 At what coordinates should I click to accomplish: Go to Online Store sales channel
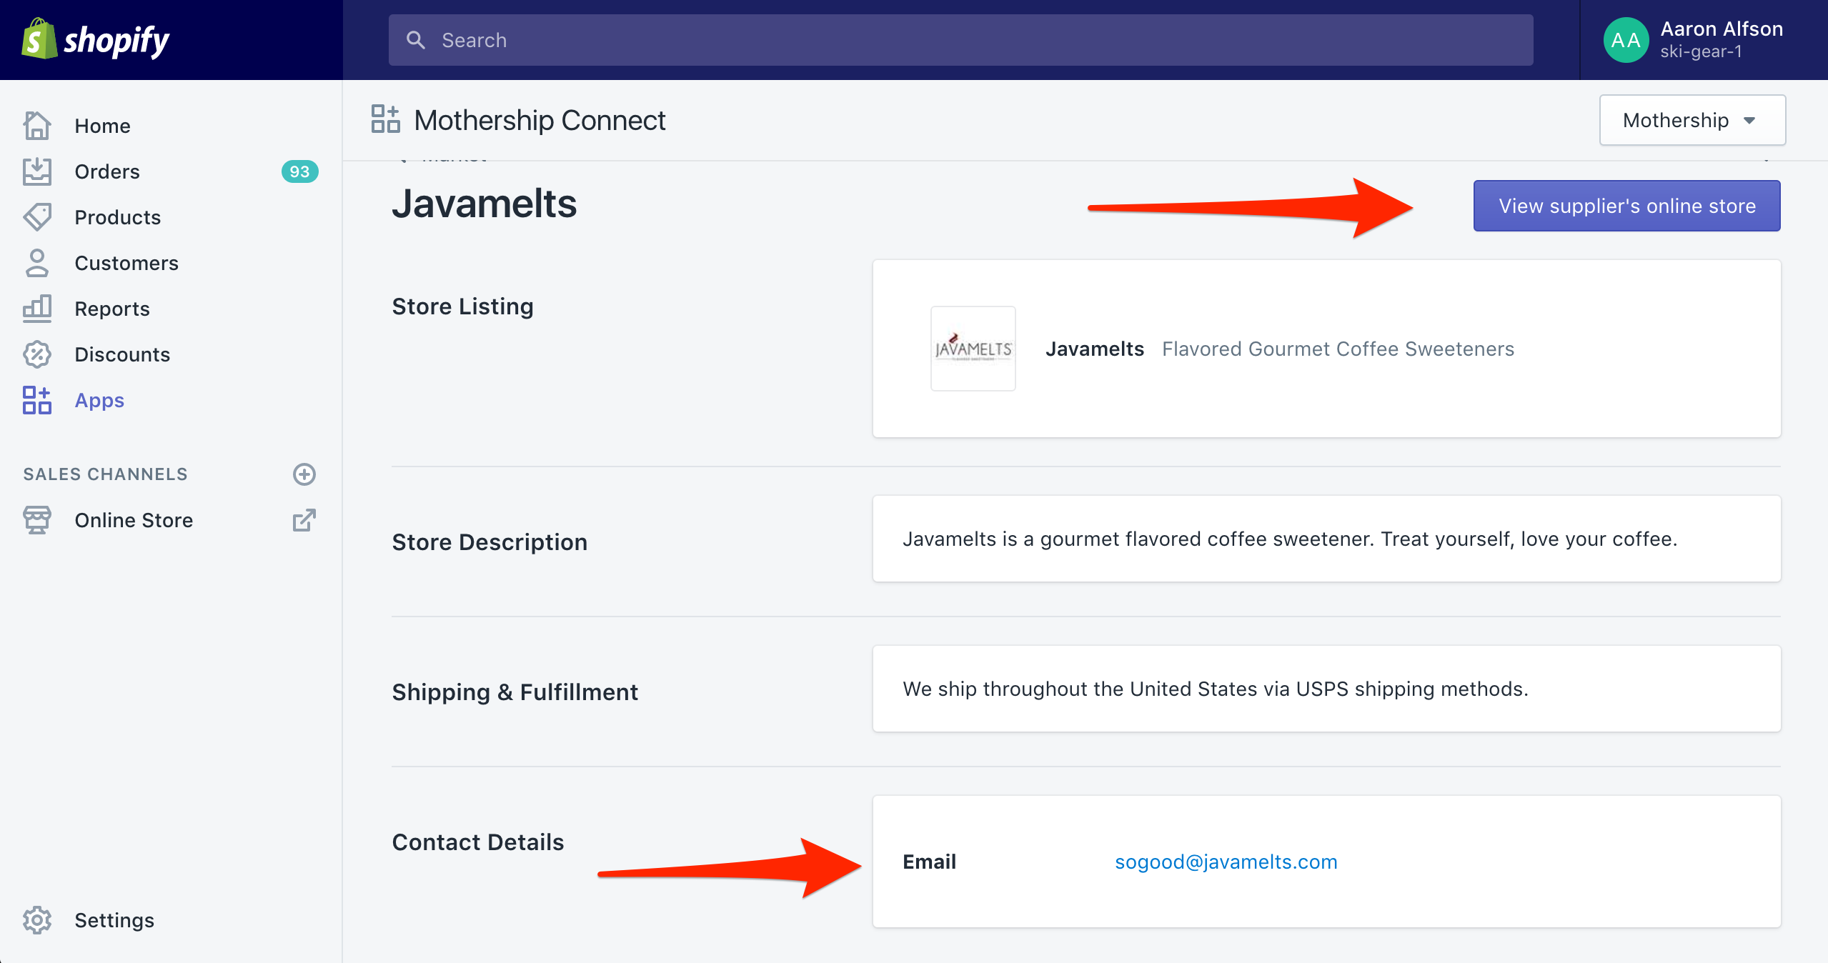(134, 520)
